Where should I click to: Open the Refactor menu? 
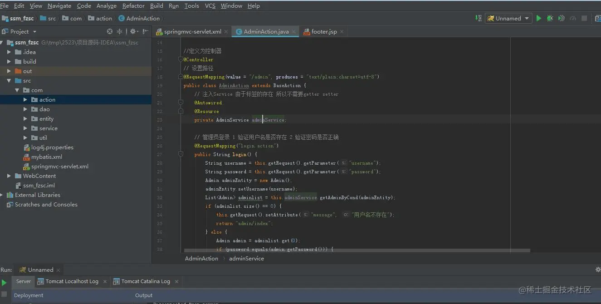[133, 6]
